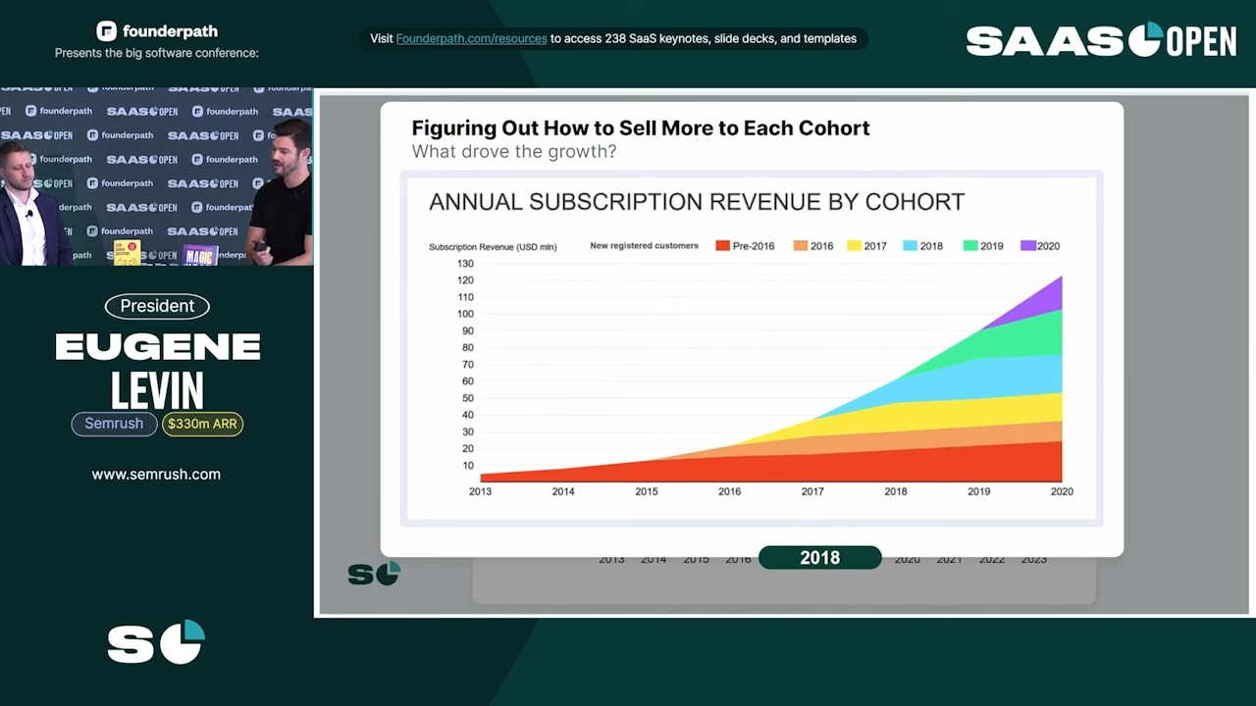Click the 2019 green legend swatch
1256x706 pixels.
point(970,246)
